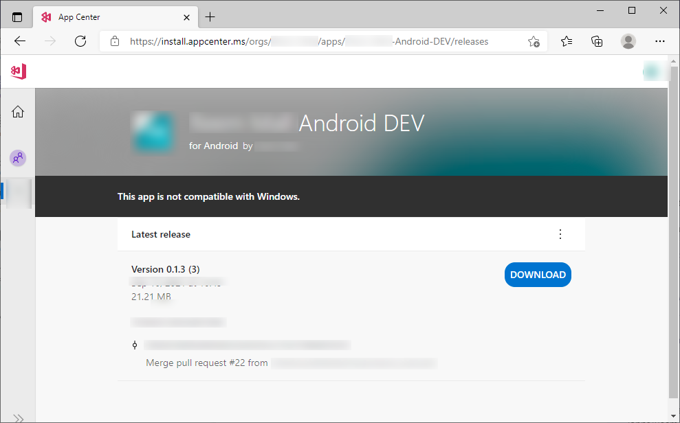Reload the releases page
Screen dimensions: 680x423
pyautogui.click(x=80, y=41)
